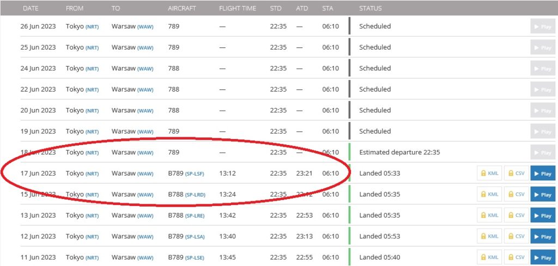The width and height of the screenshot is (558, 266).
Task: Download CSV for 15 Jun flight
Action: pyautogui.click(x=516, y=195)
